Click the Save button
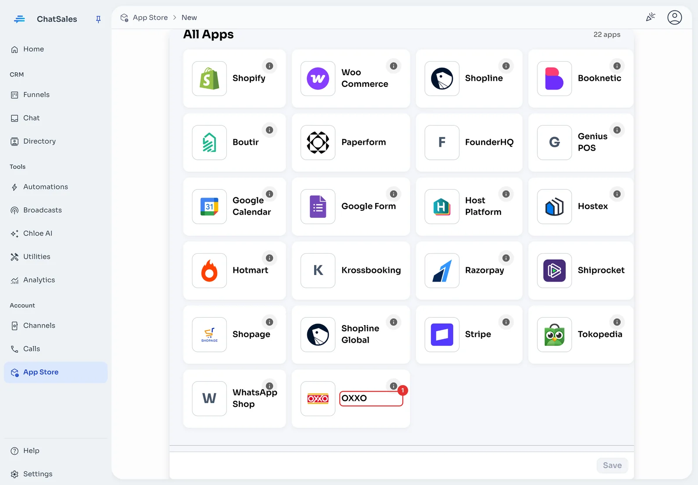Viewport: 698px width, 485px height. tap(612, 465)
